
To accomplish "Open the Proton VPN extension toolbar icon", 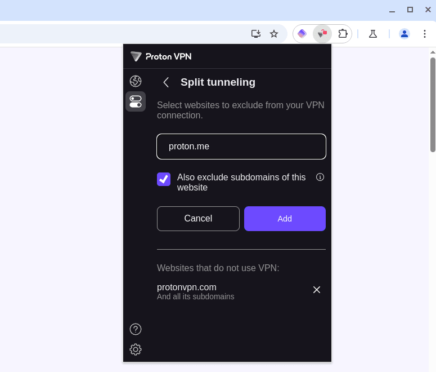I will (x=322, y=34).
